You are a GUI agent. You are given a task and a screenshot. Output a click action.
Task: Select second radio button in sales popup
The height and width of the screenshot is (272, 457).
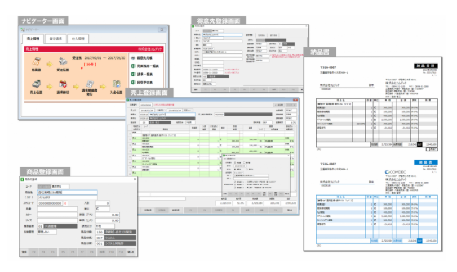click(247, 169)
